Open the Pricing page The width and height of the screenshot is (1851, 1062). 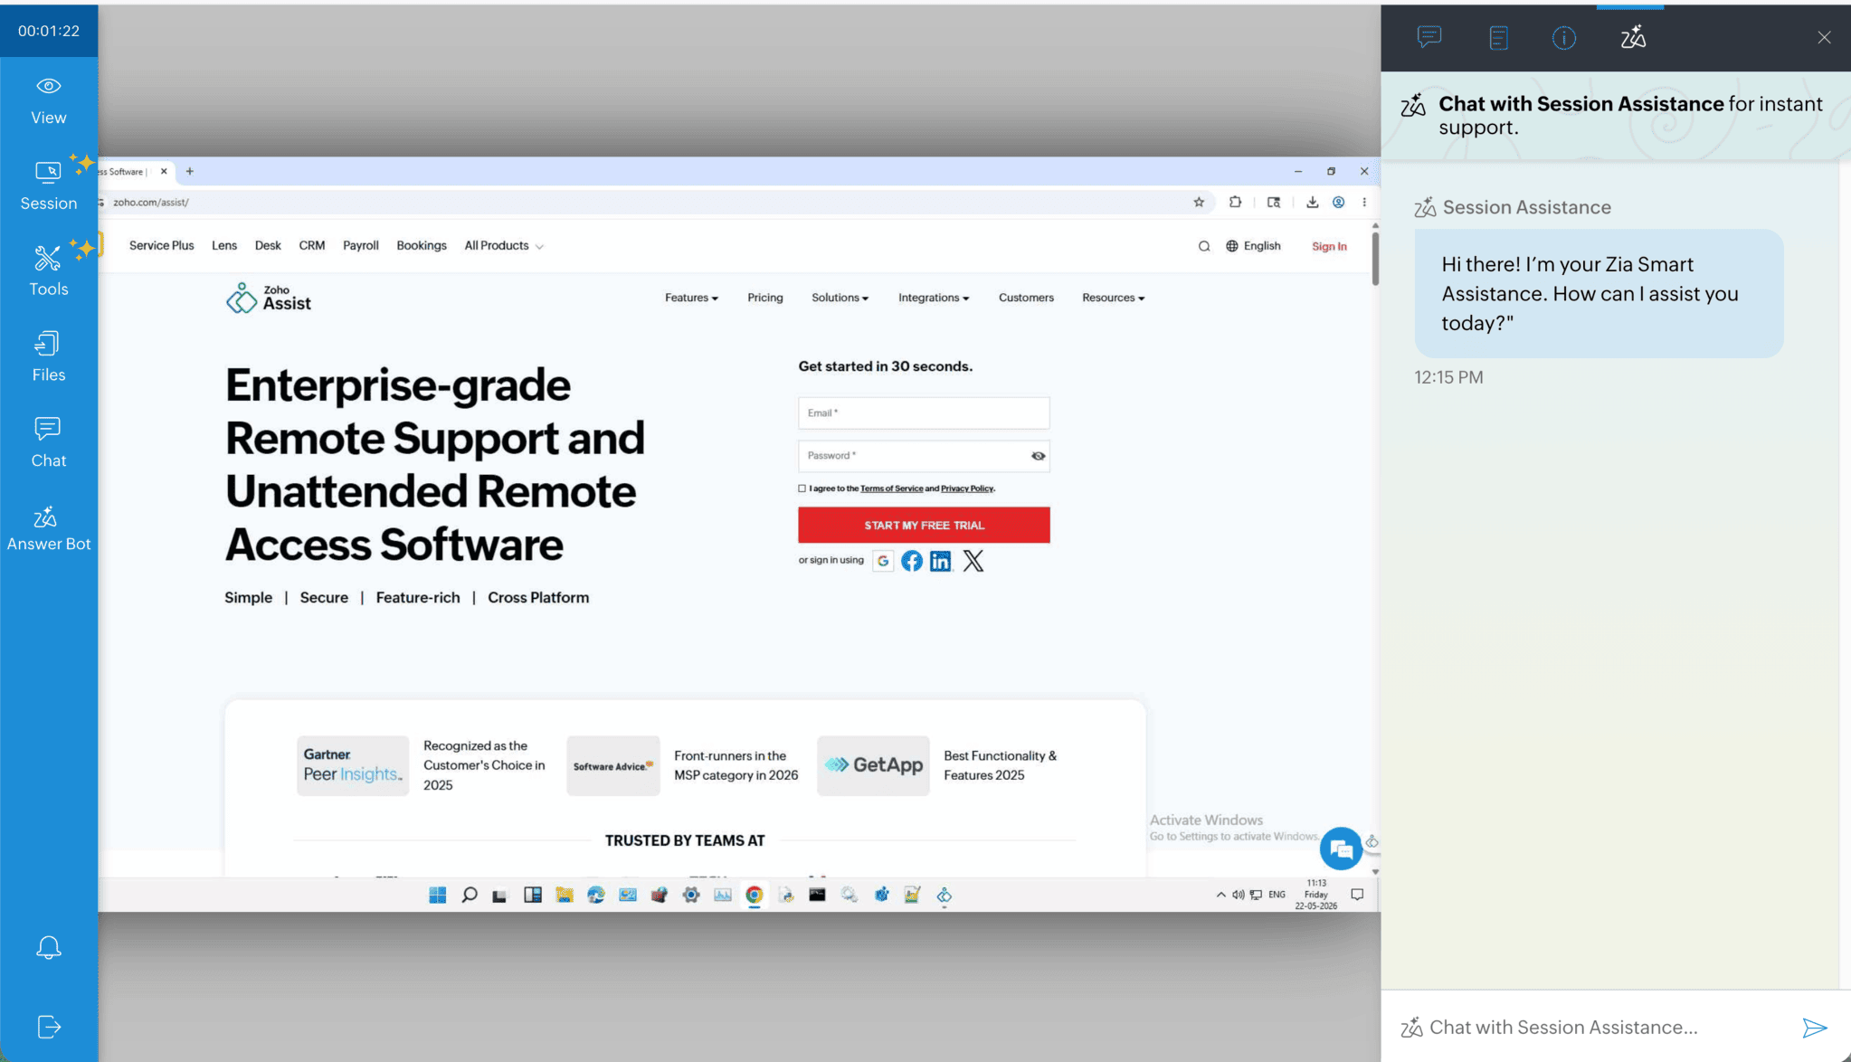tap(765, 298)
